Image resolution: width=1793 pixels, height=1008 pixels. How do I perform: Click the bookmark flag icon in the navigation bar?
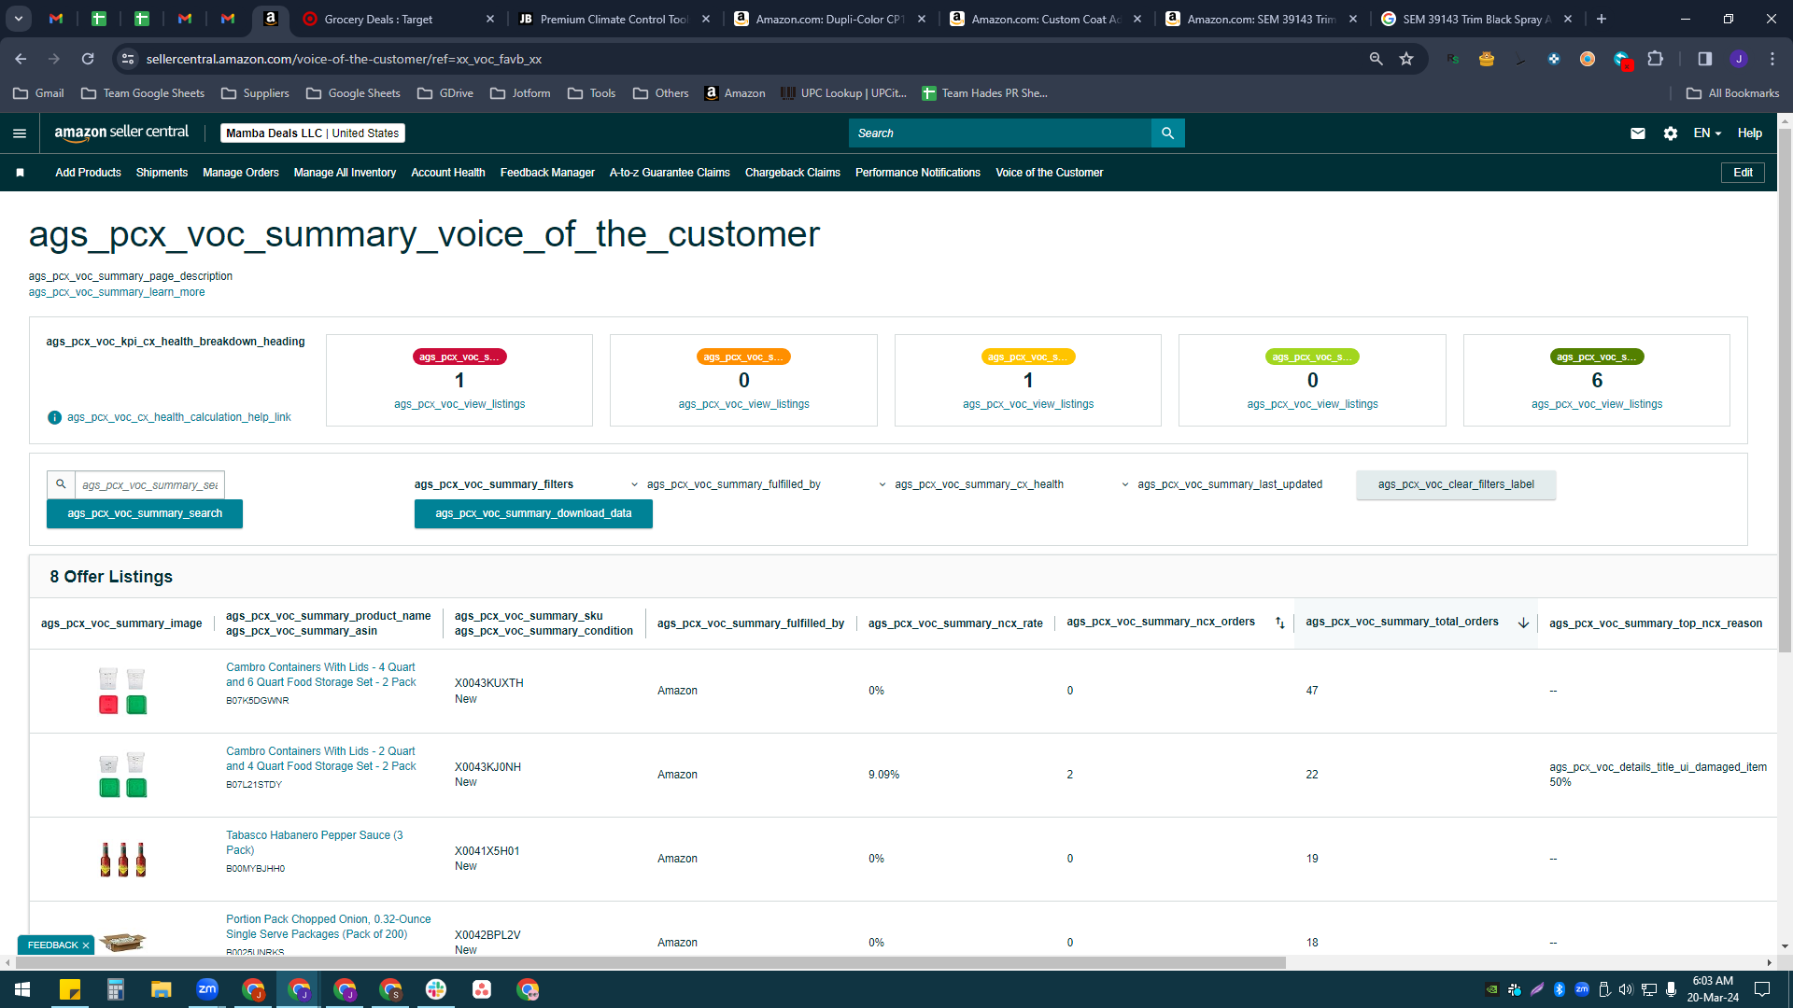(20, 173)
